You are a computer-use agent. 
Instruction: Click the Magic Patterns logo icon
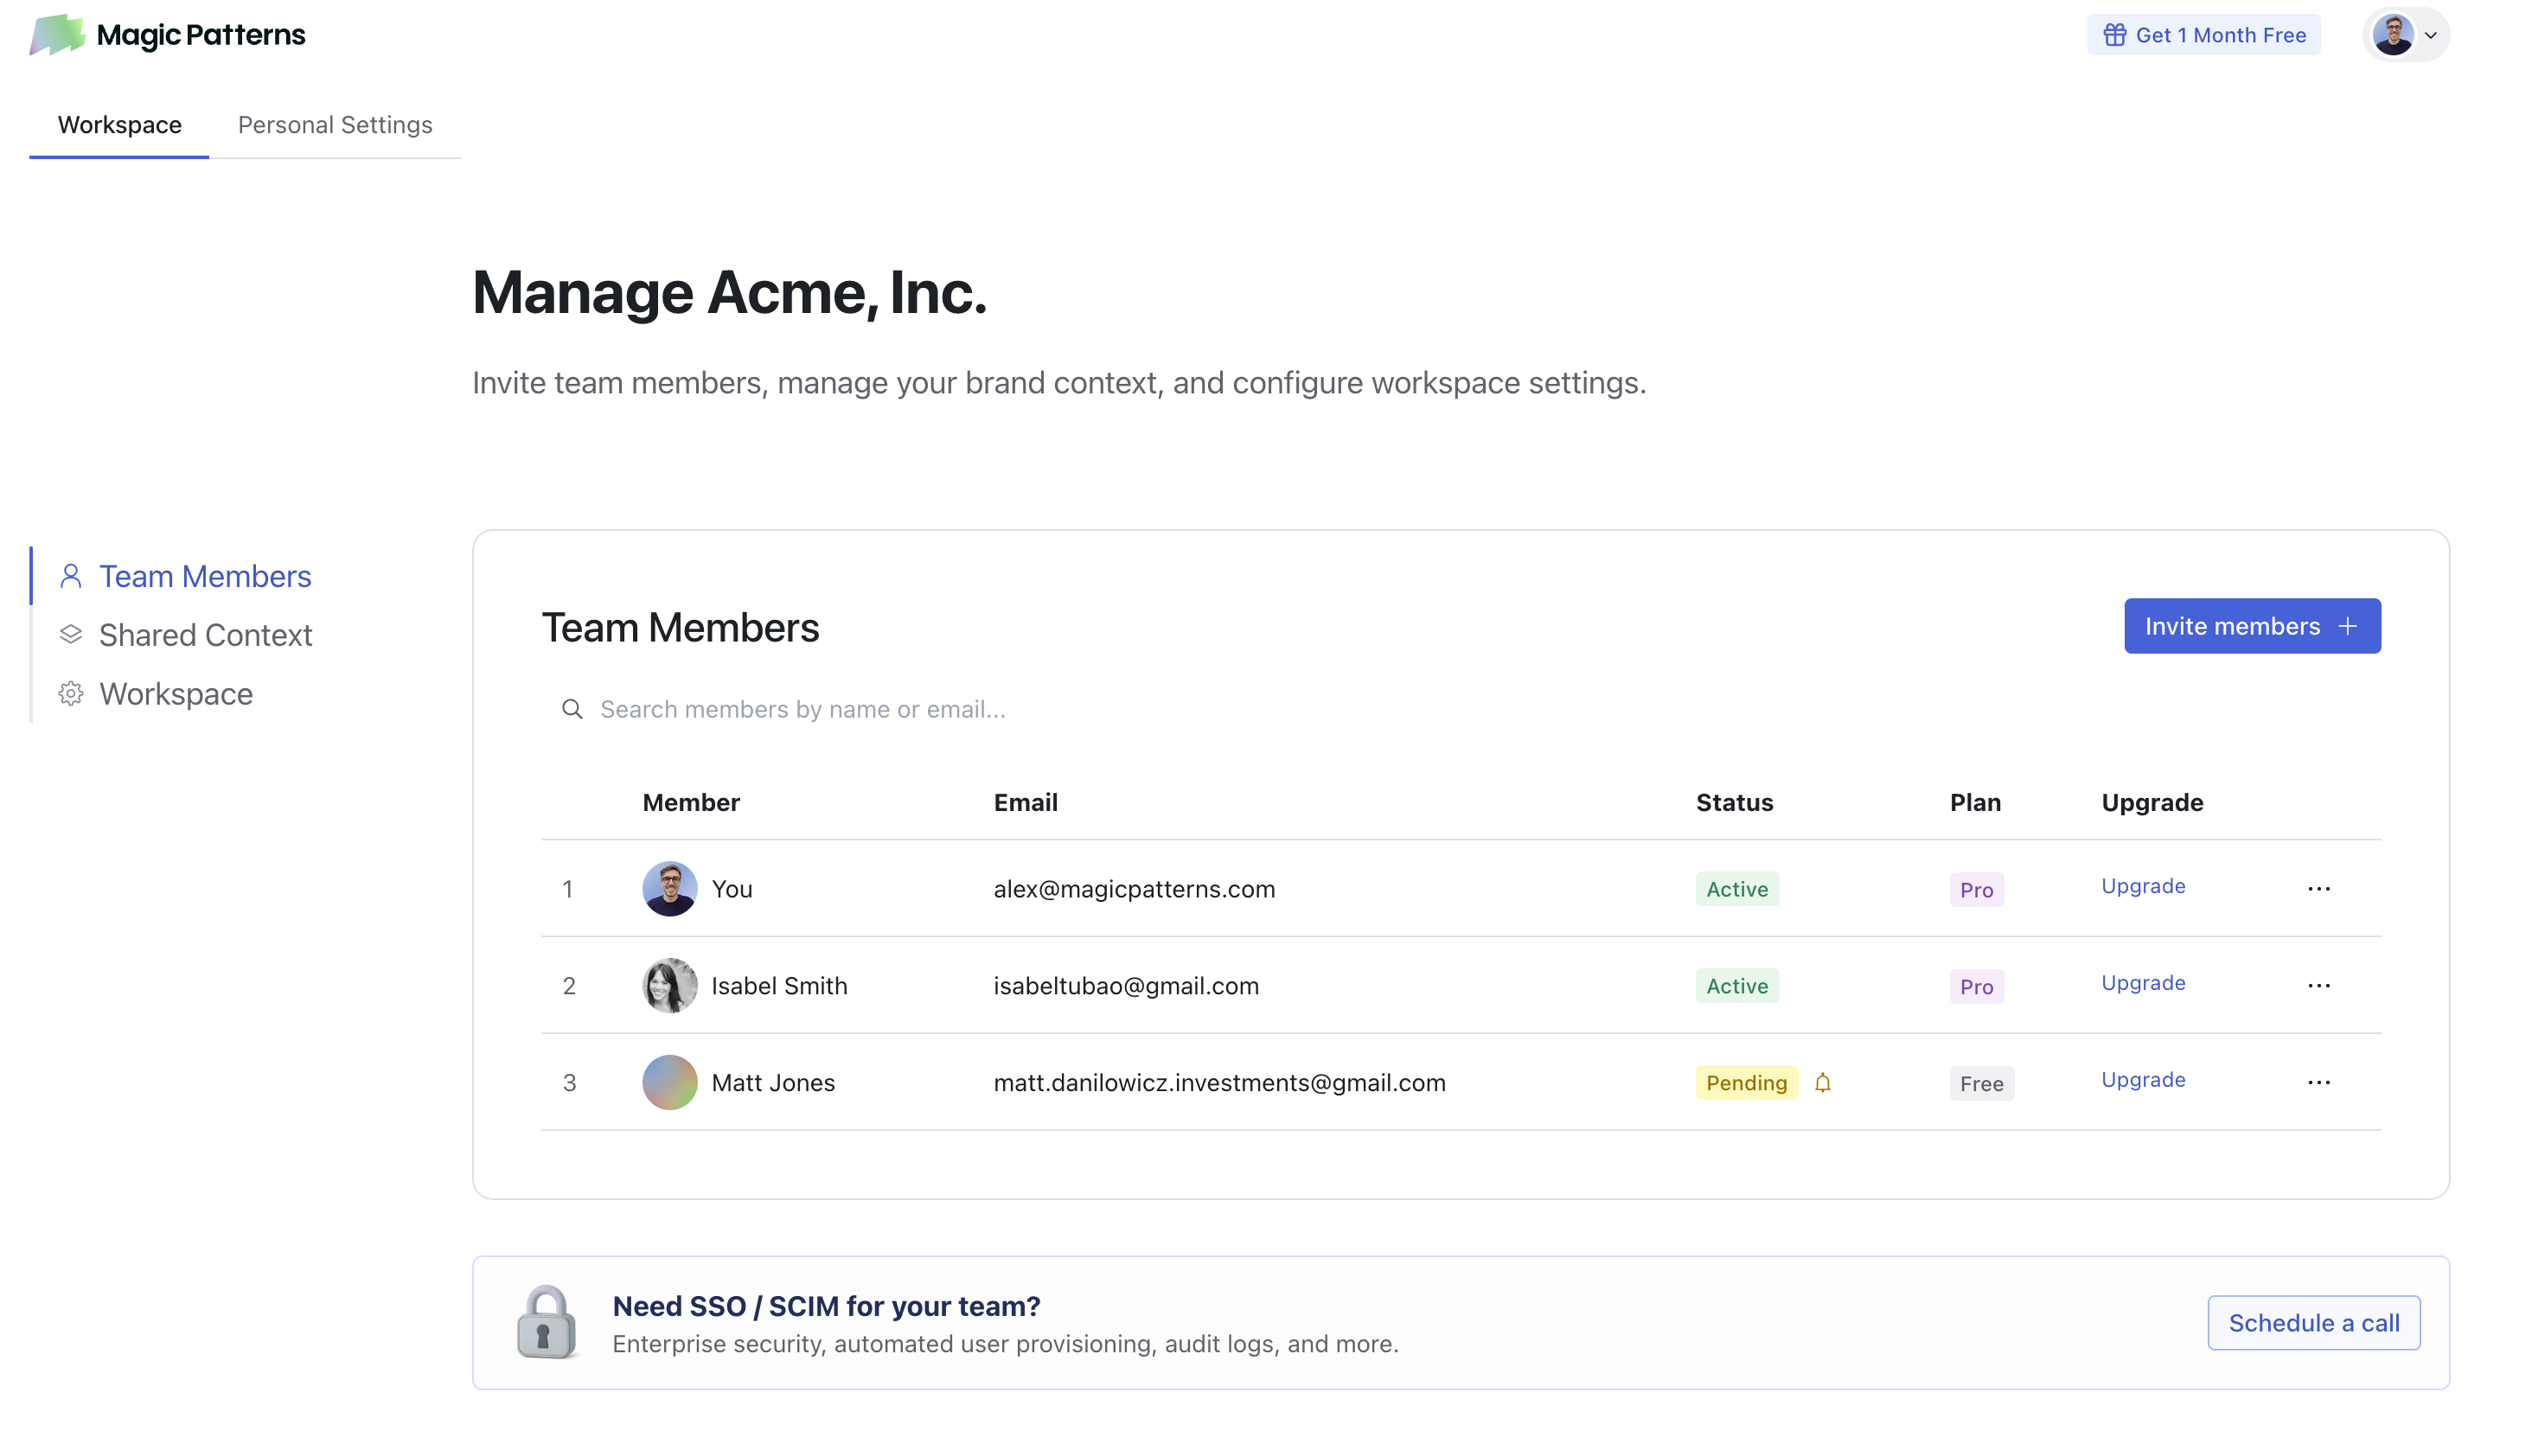coord(56,35)
